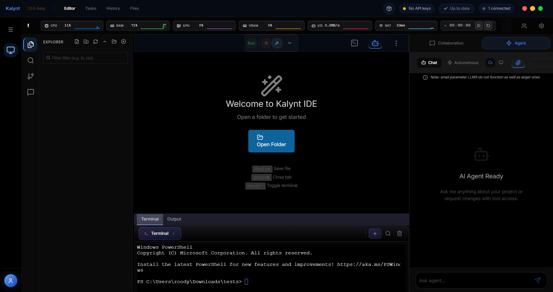
Task: Toggle local machine mode for agent
Action: pos(501,63)
